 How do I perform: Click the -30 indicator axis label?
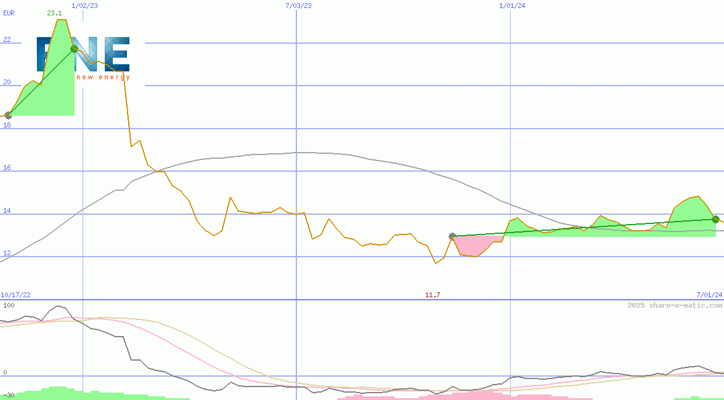pyautogui.click(x=9, y=394)
